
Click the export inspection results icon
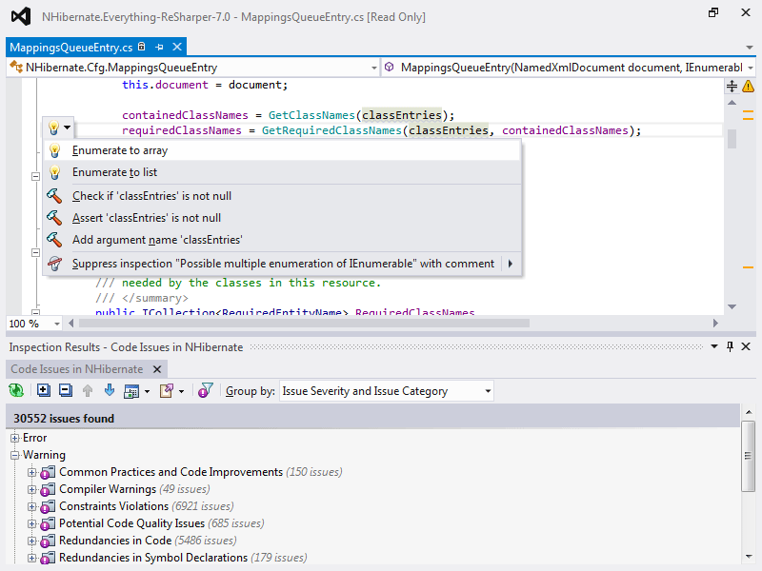pos(167,391)
